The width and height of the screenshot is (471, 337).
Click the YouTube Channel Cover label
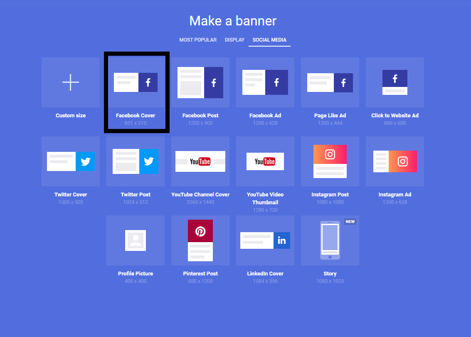(x=200, y=195)
